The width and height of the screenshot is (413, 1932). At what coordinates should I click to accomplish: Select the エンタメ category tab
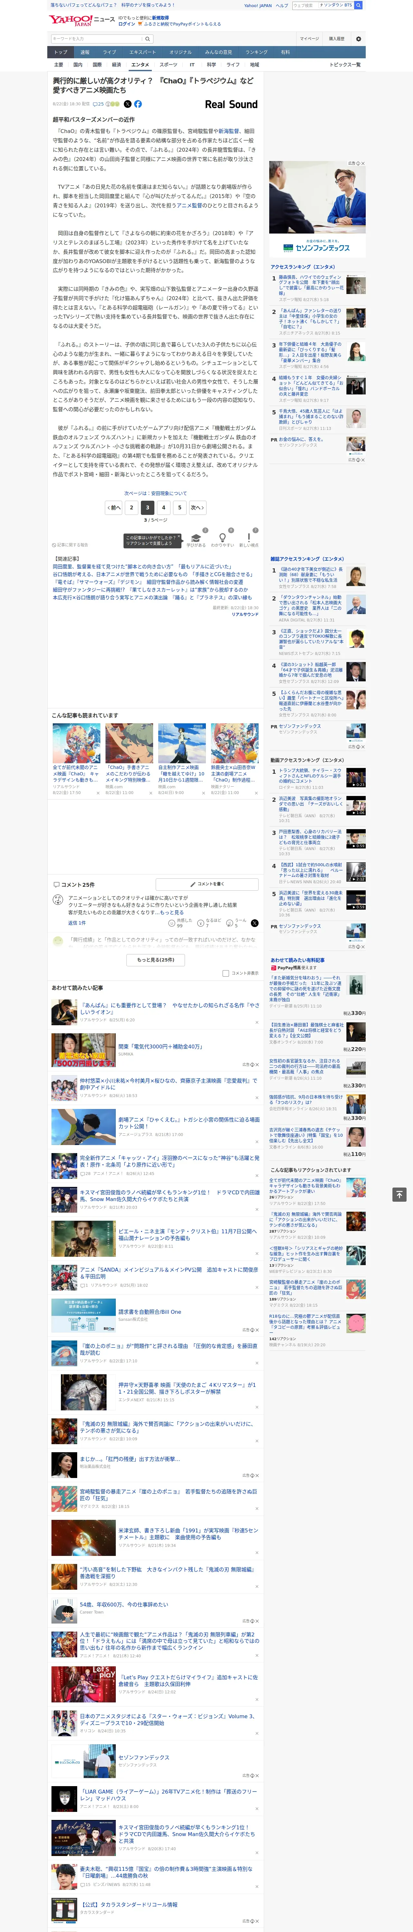coord(140,64)
